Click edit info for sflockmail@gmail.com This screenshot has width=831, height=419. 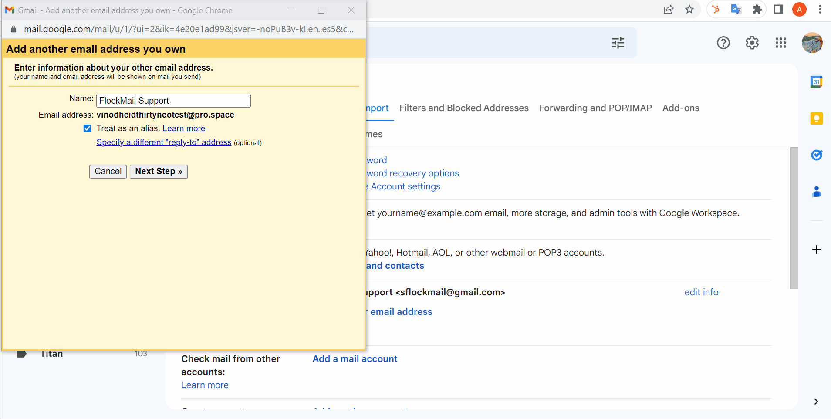[701, 292]
